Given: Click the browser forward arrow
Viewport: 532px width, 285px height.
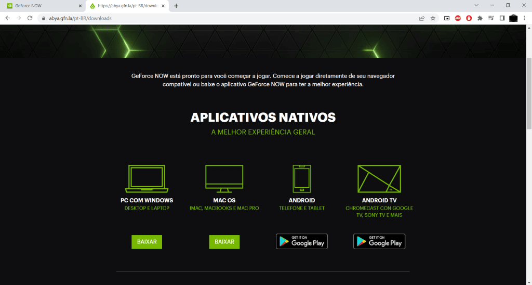Looking at the screenshot, I should 19,18.
